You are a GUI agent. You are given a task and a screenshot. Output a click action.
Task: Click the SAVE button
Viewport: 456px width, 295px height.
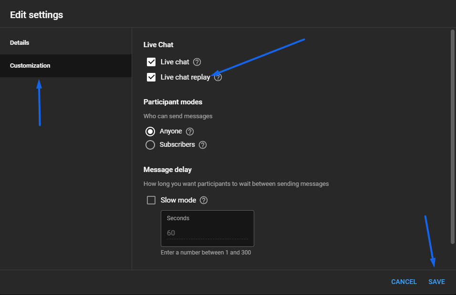[436, 282]
